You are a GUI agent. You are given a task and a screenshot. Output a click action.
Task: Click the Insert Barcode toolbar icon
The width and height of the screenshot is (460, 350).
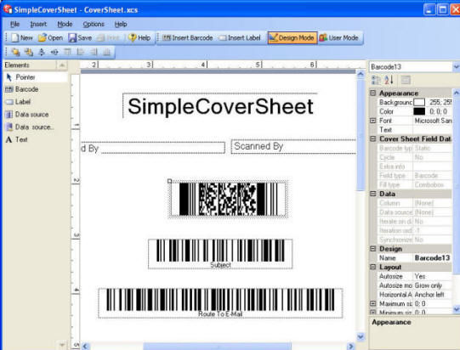pyautogui.click(x=167, y=38)
